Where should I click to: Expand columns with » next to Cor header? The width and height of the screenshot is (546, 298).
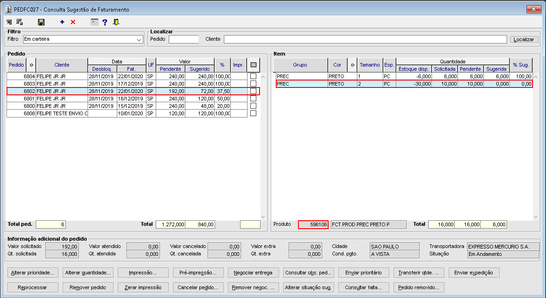[352, 65]
